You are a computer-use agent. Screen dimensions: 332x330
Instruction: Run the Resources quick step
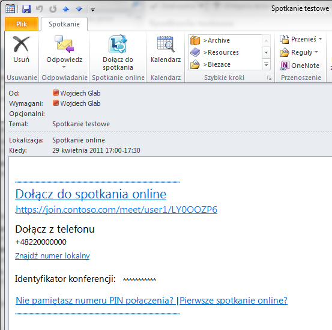[226, 52]
